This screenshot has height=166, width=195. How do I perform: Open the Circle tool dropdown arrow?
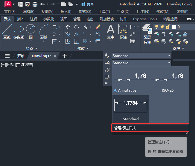coord(31,41)
